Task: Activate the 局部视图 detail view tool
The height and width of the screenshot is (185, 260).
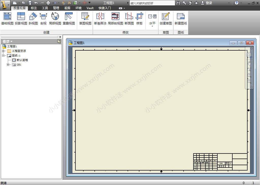Action: point(55,19)
